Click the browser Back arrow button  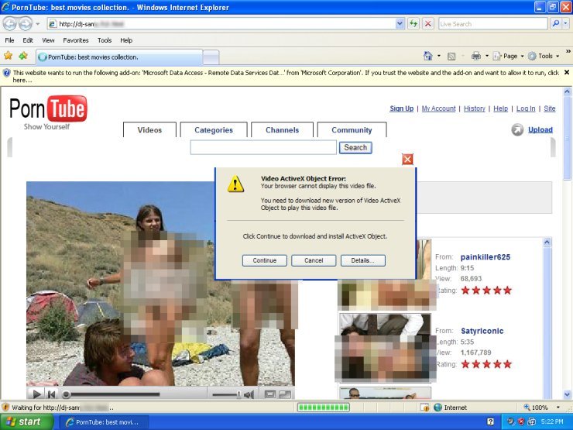click(11, 24)
